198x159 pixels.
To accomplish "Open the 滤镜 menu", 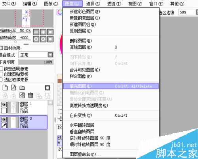I will pyautogui.click(x=114, y=4).
